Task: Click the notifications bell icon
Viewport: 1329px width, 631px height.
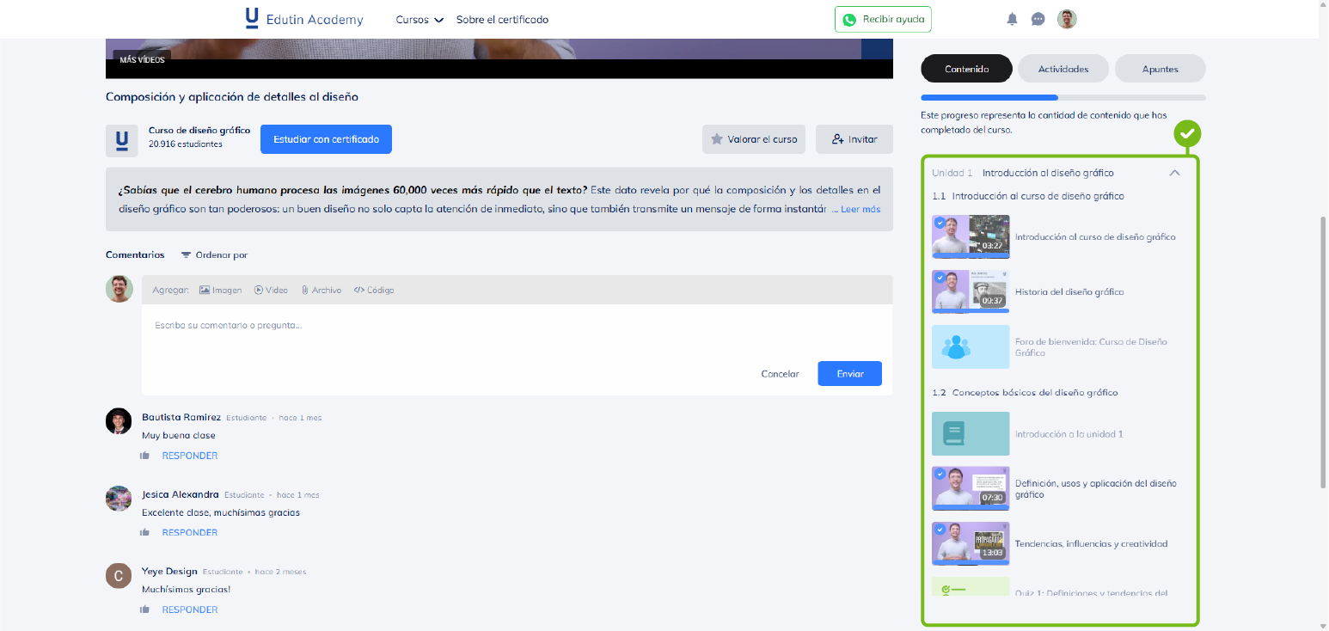Action: coord(1012,19)
